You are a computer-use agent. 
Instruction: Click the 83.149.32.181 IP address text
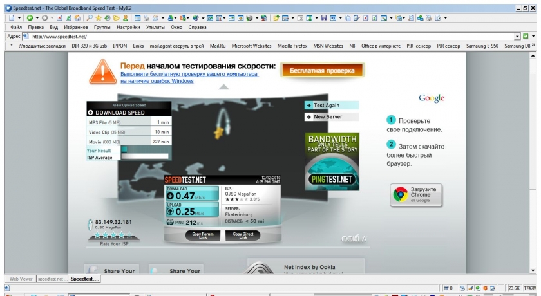(113, 222)
